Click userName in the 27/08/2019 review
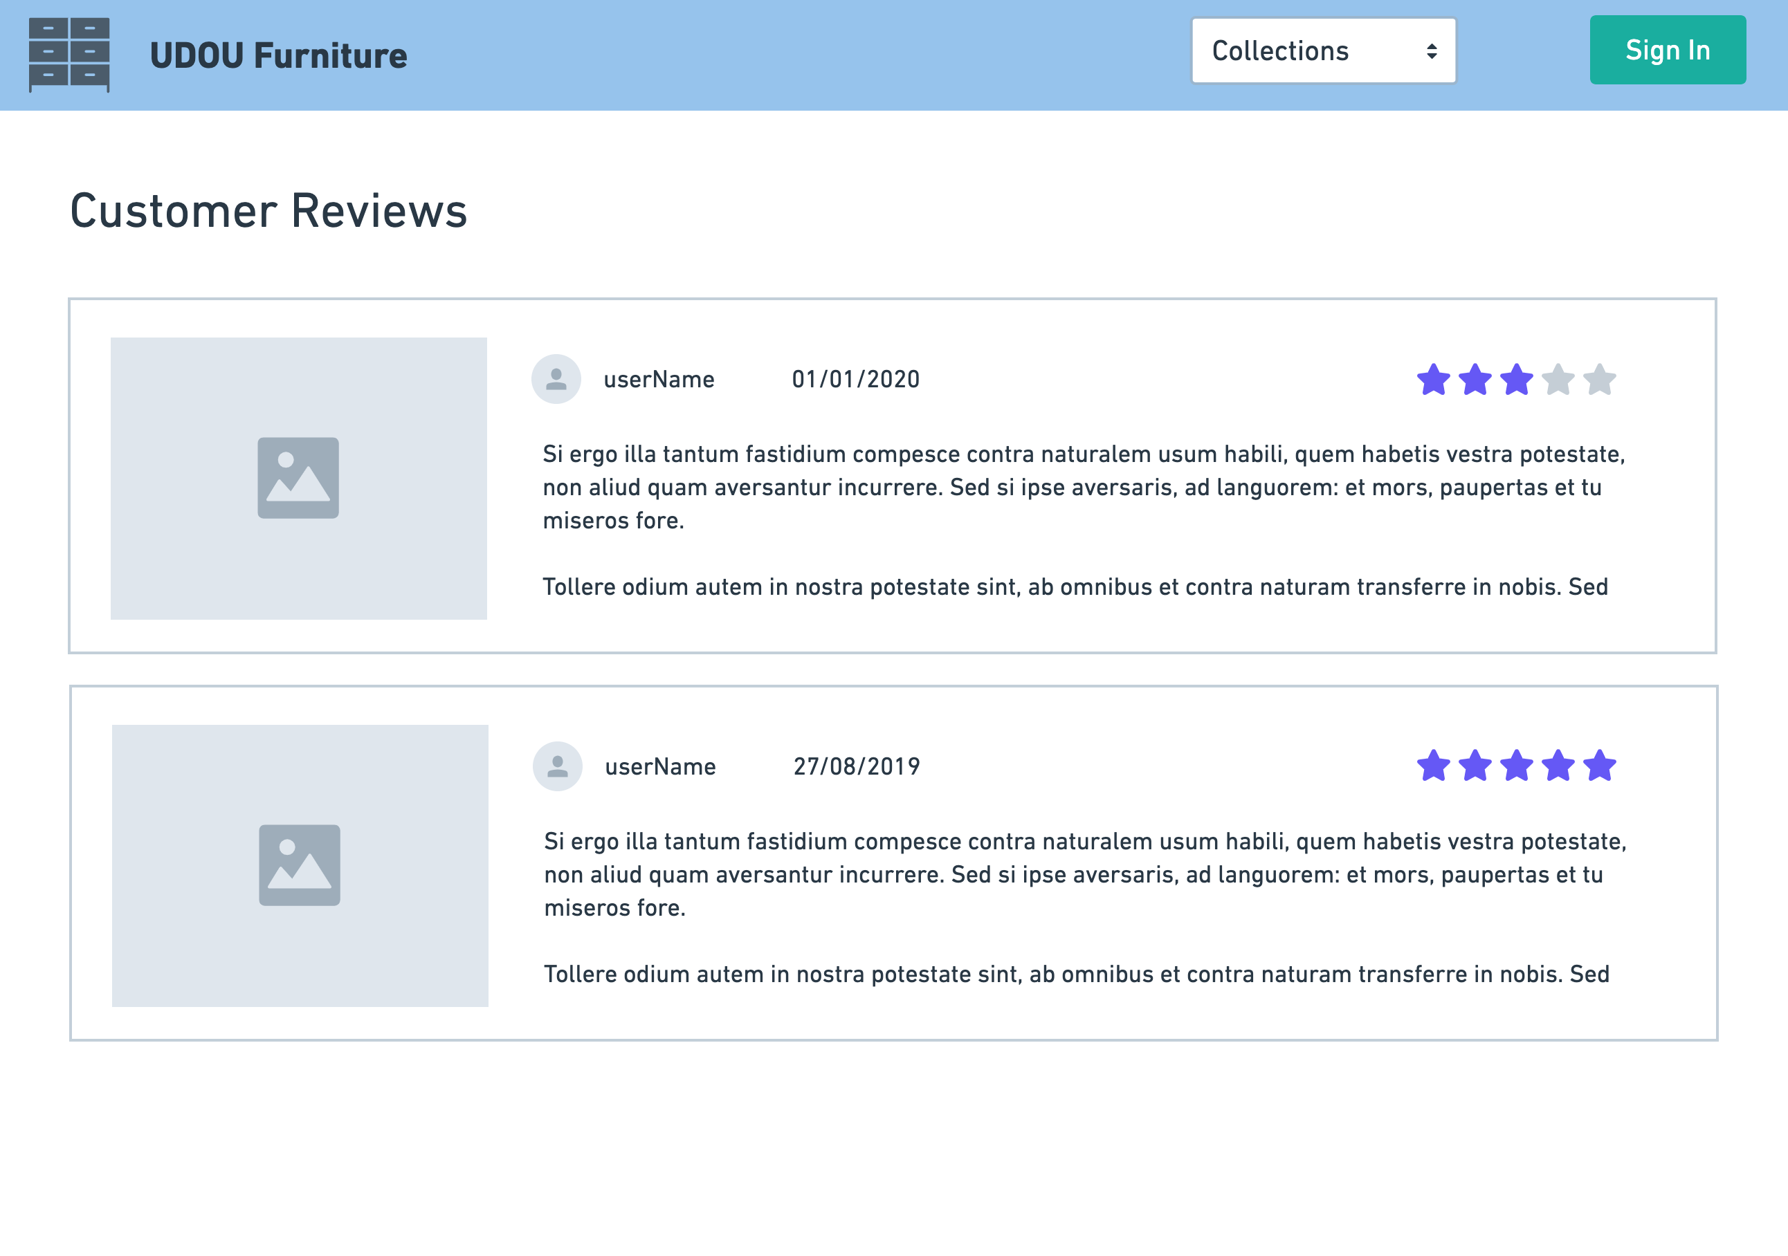1788x1256 pixels. tap(660, 767)
